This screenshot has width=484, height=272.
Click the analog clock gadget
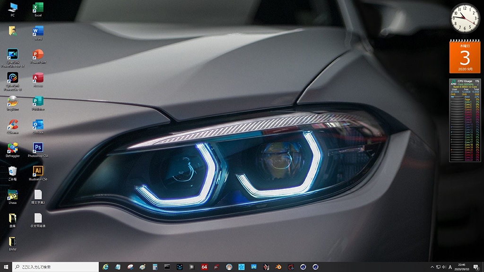tap(465, 18)
